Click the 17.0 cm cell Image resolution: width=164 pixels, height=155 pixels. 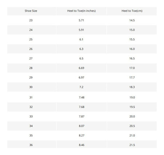(x=132, y=68)
